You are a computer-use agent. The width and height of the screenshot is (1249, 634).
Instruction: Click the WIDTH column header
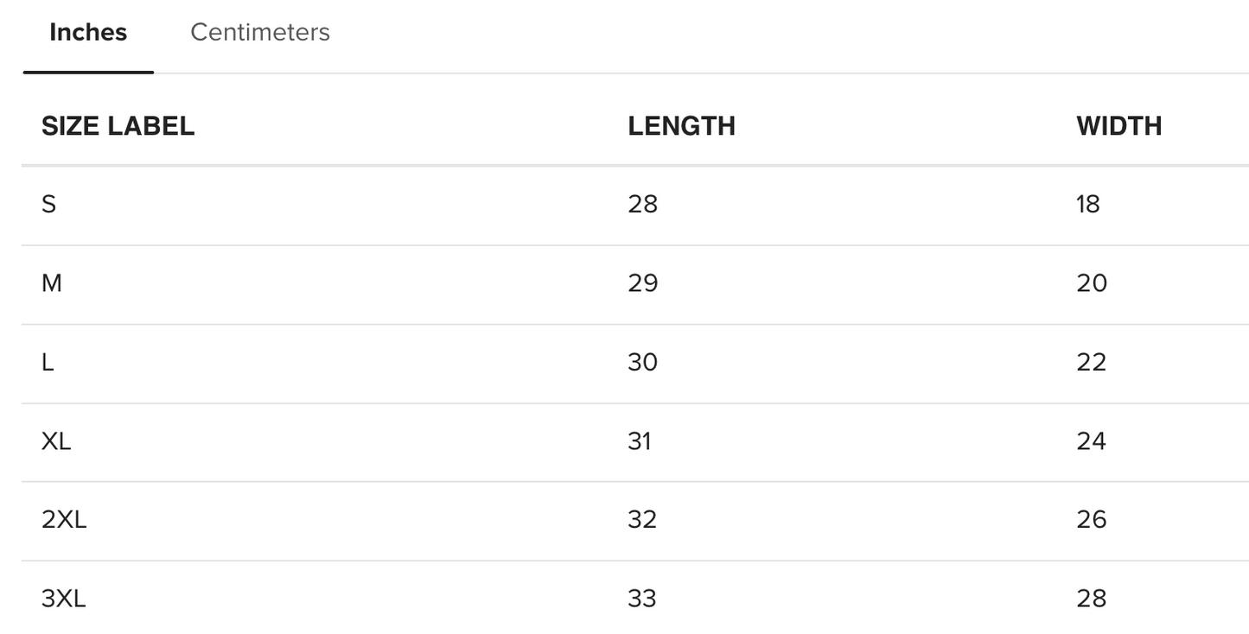point(1119,126)
